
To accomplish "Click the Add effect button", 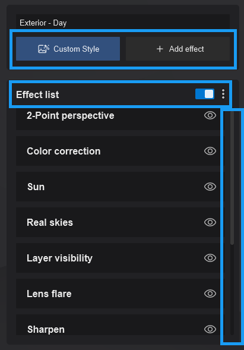I will coord(178,49).
